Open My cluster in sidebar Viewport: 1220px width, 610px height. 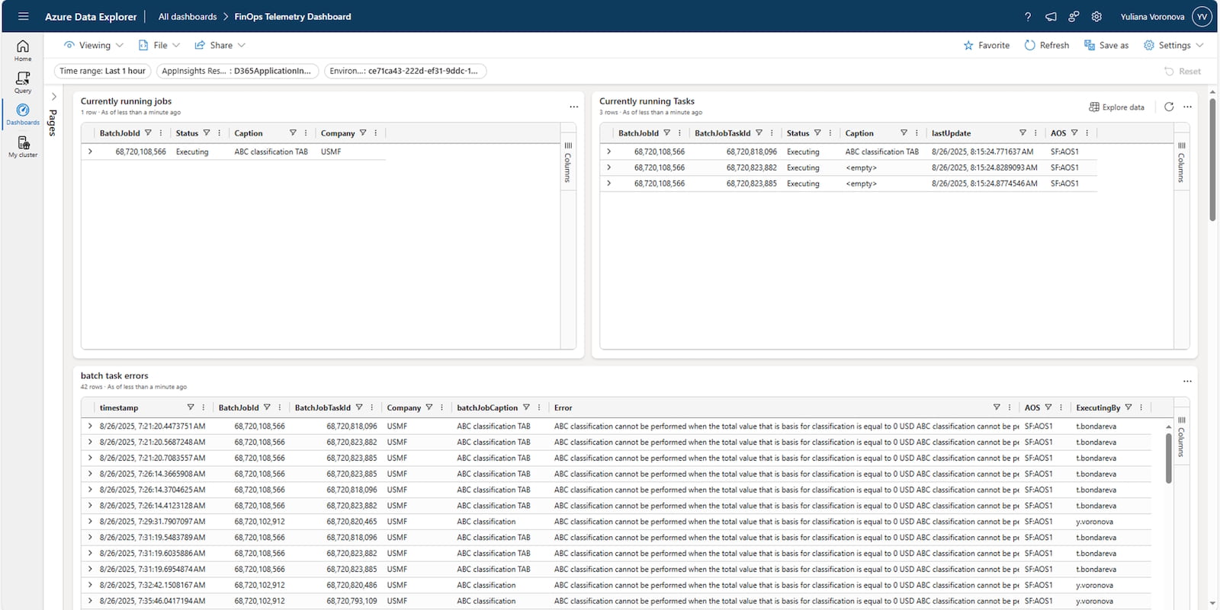coord(23,146)
